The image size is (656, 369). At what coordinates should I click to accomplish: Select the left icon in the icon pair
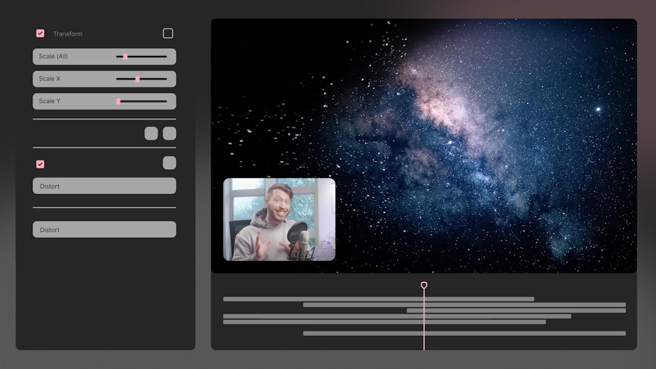tap(151, 133)
